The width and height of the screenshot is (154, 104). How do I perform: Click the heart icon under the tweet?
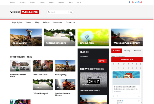click(113, 96)
